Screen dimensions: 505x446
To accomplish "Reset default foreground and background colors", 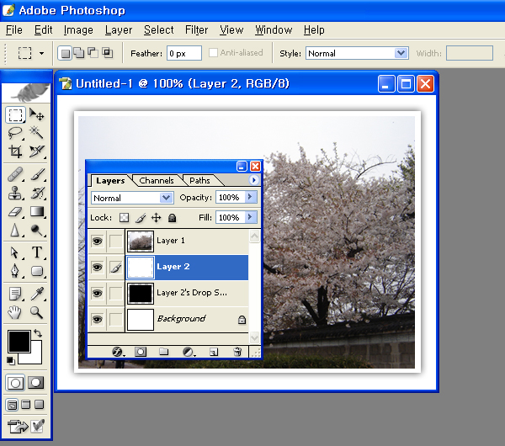I will 10,361.
